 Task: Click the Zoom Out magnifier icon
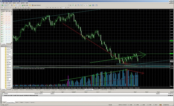pos(81,5)
